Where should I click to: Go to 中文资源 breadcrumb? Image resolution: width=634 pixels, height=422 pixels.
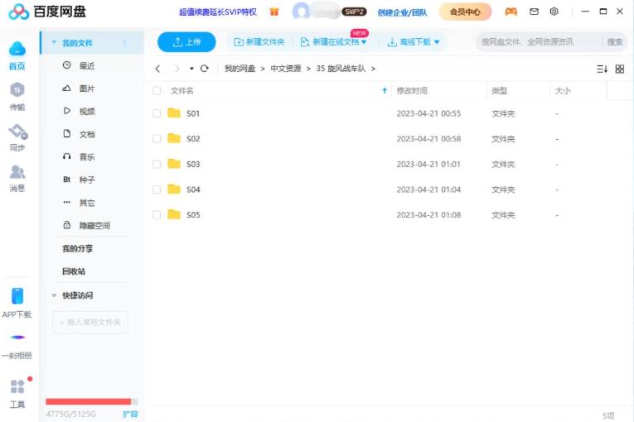pyautogui.click(x=286, y=69)
